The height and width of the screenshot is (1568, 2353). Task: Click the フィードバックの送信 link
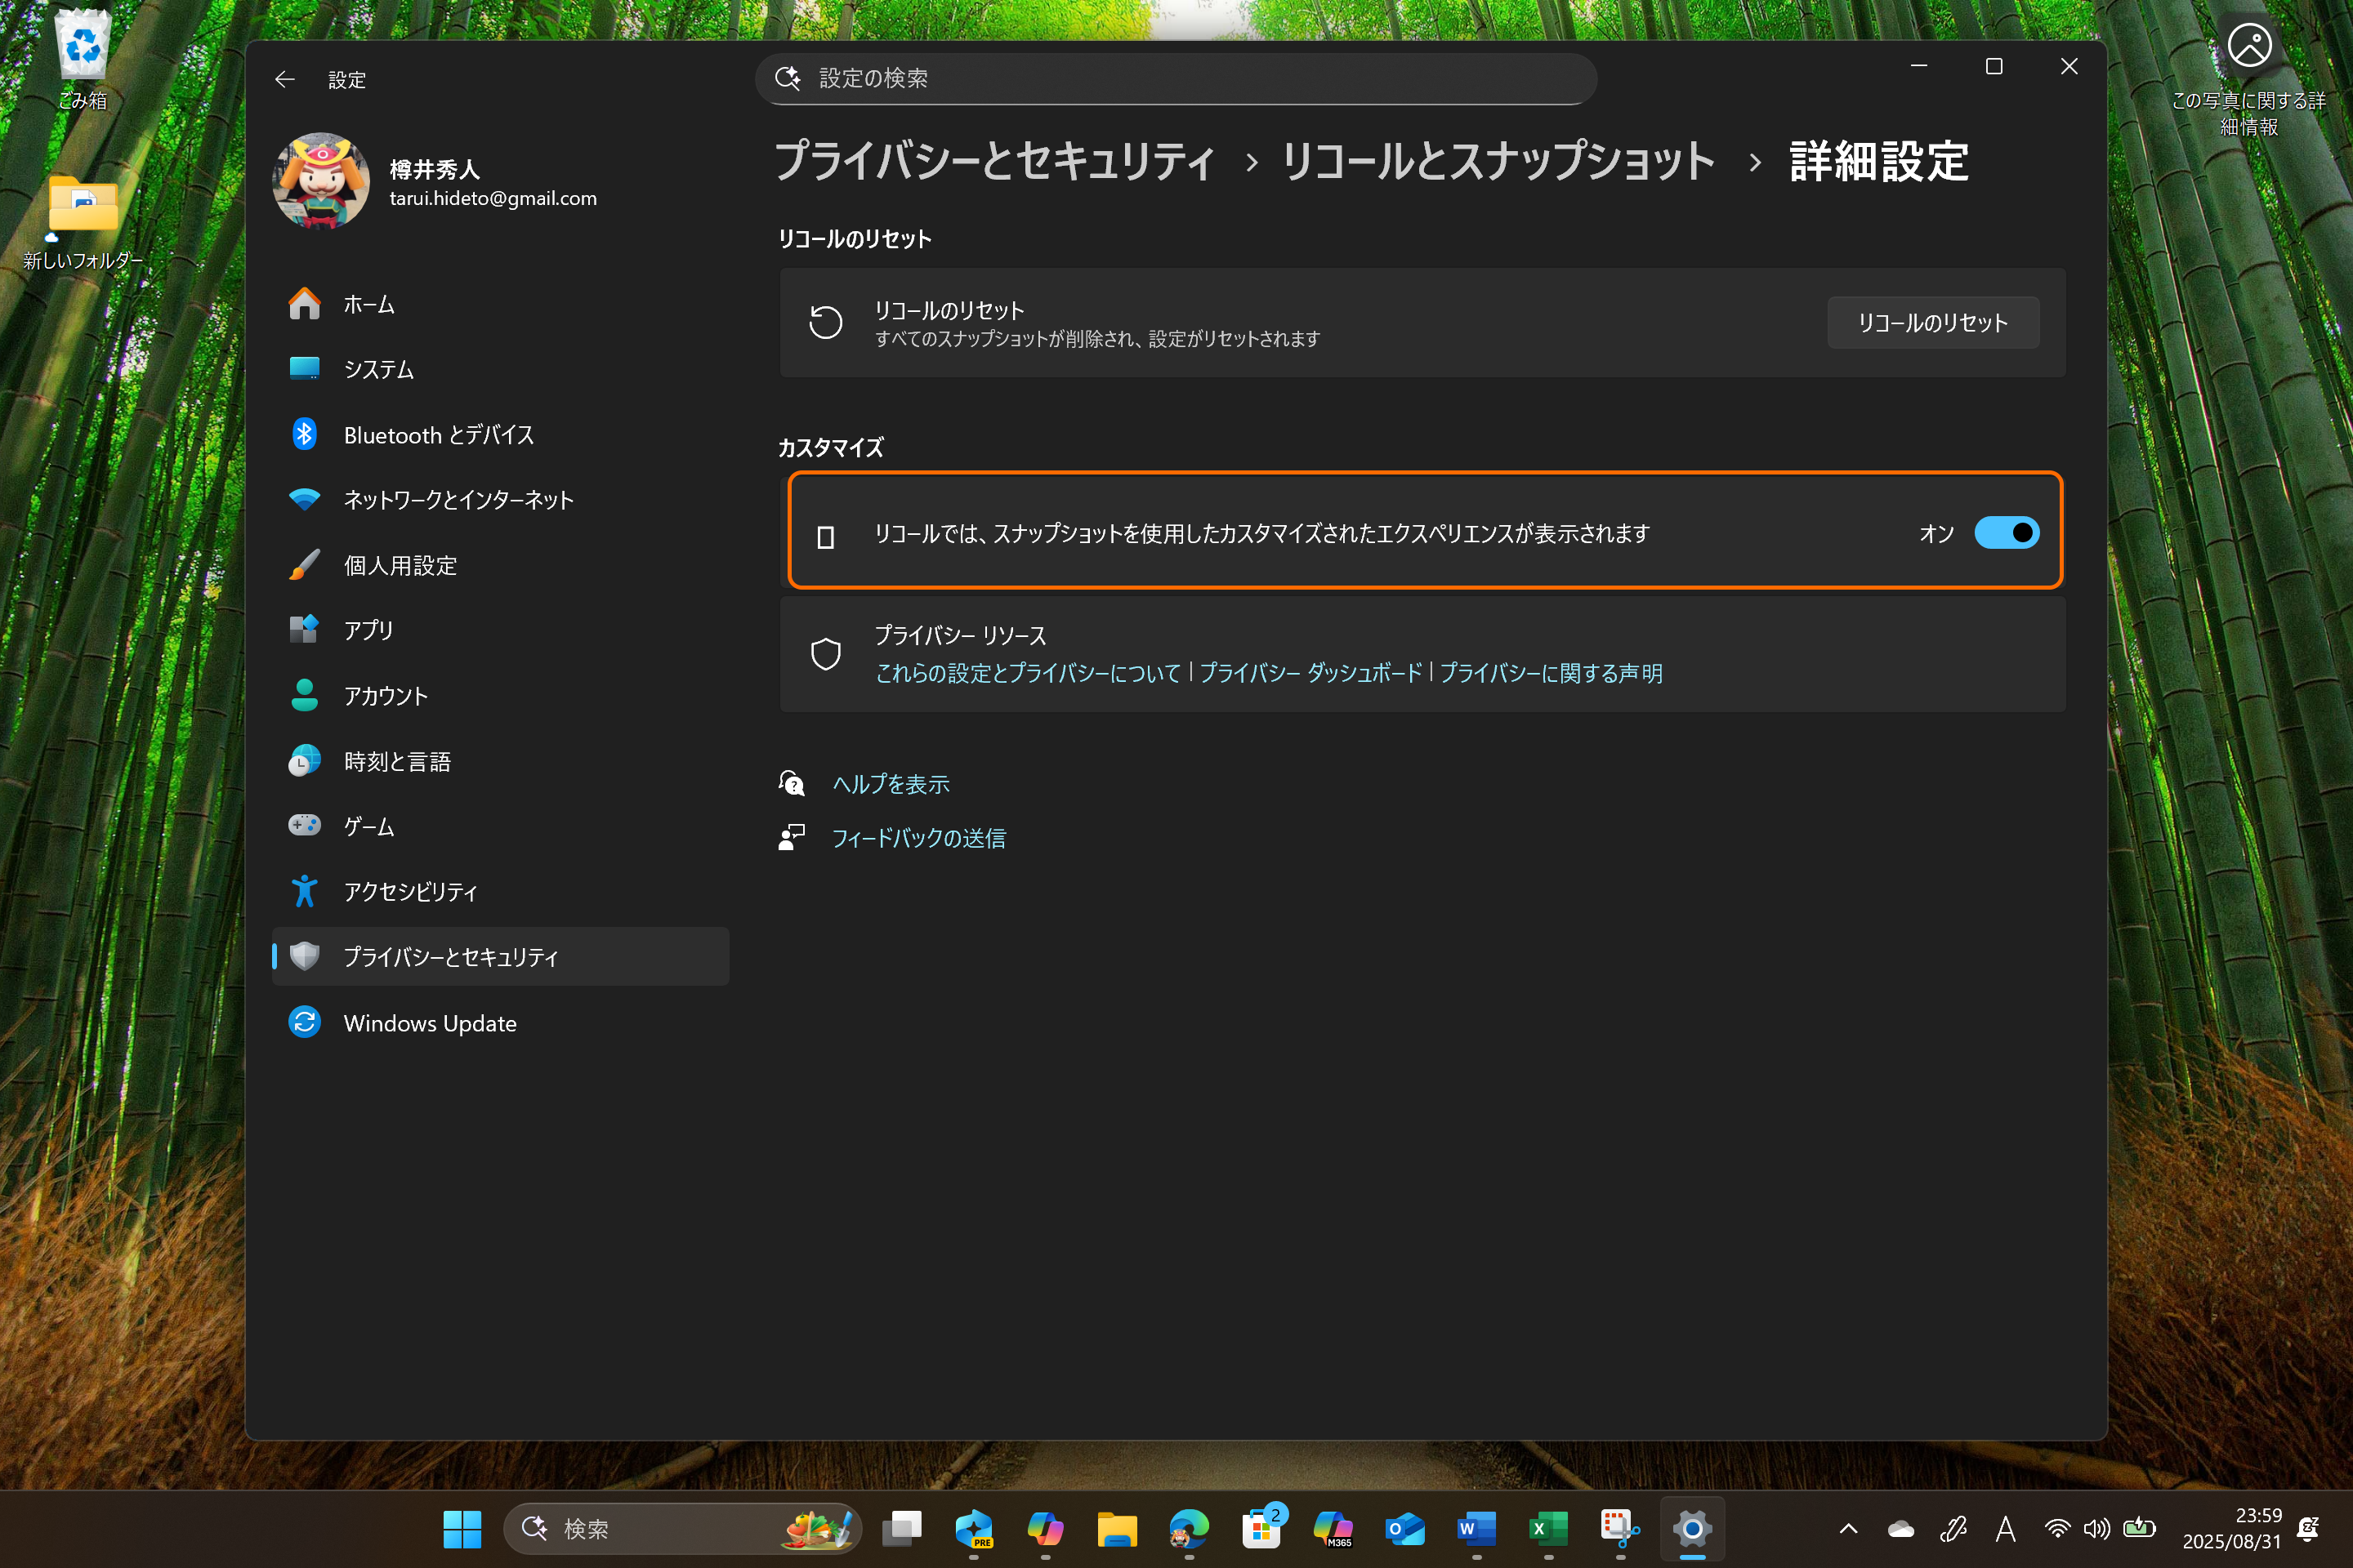[919, 838]
